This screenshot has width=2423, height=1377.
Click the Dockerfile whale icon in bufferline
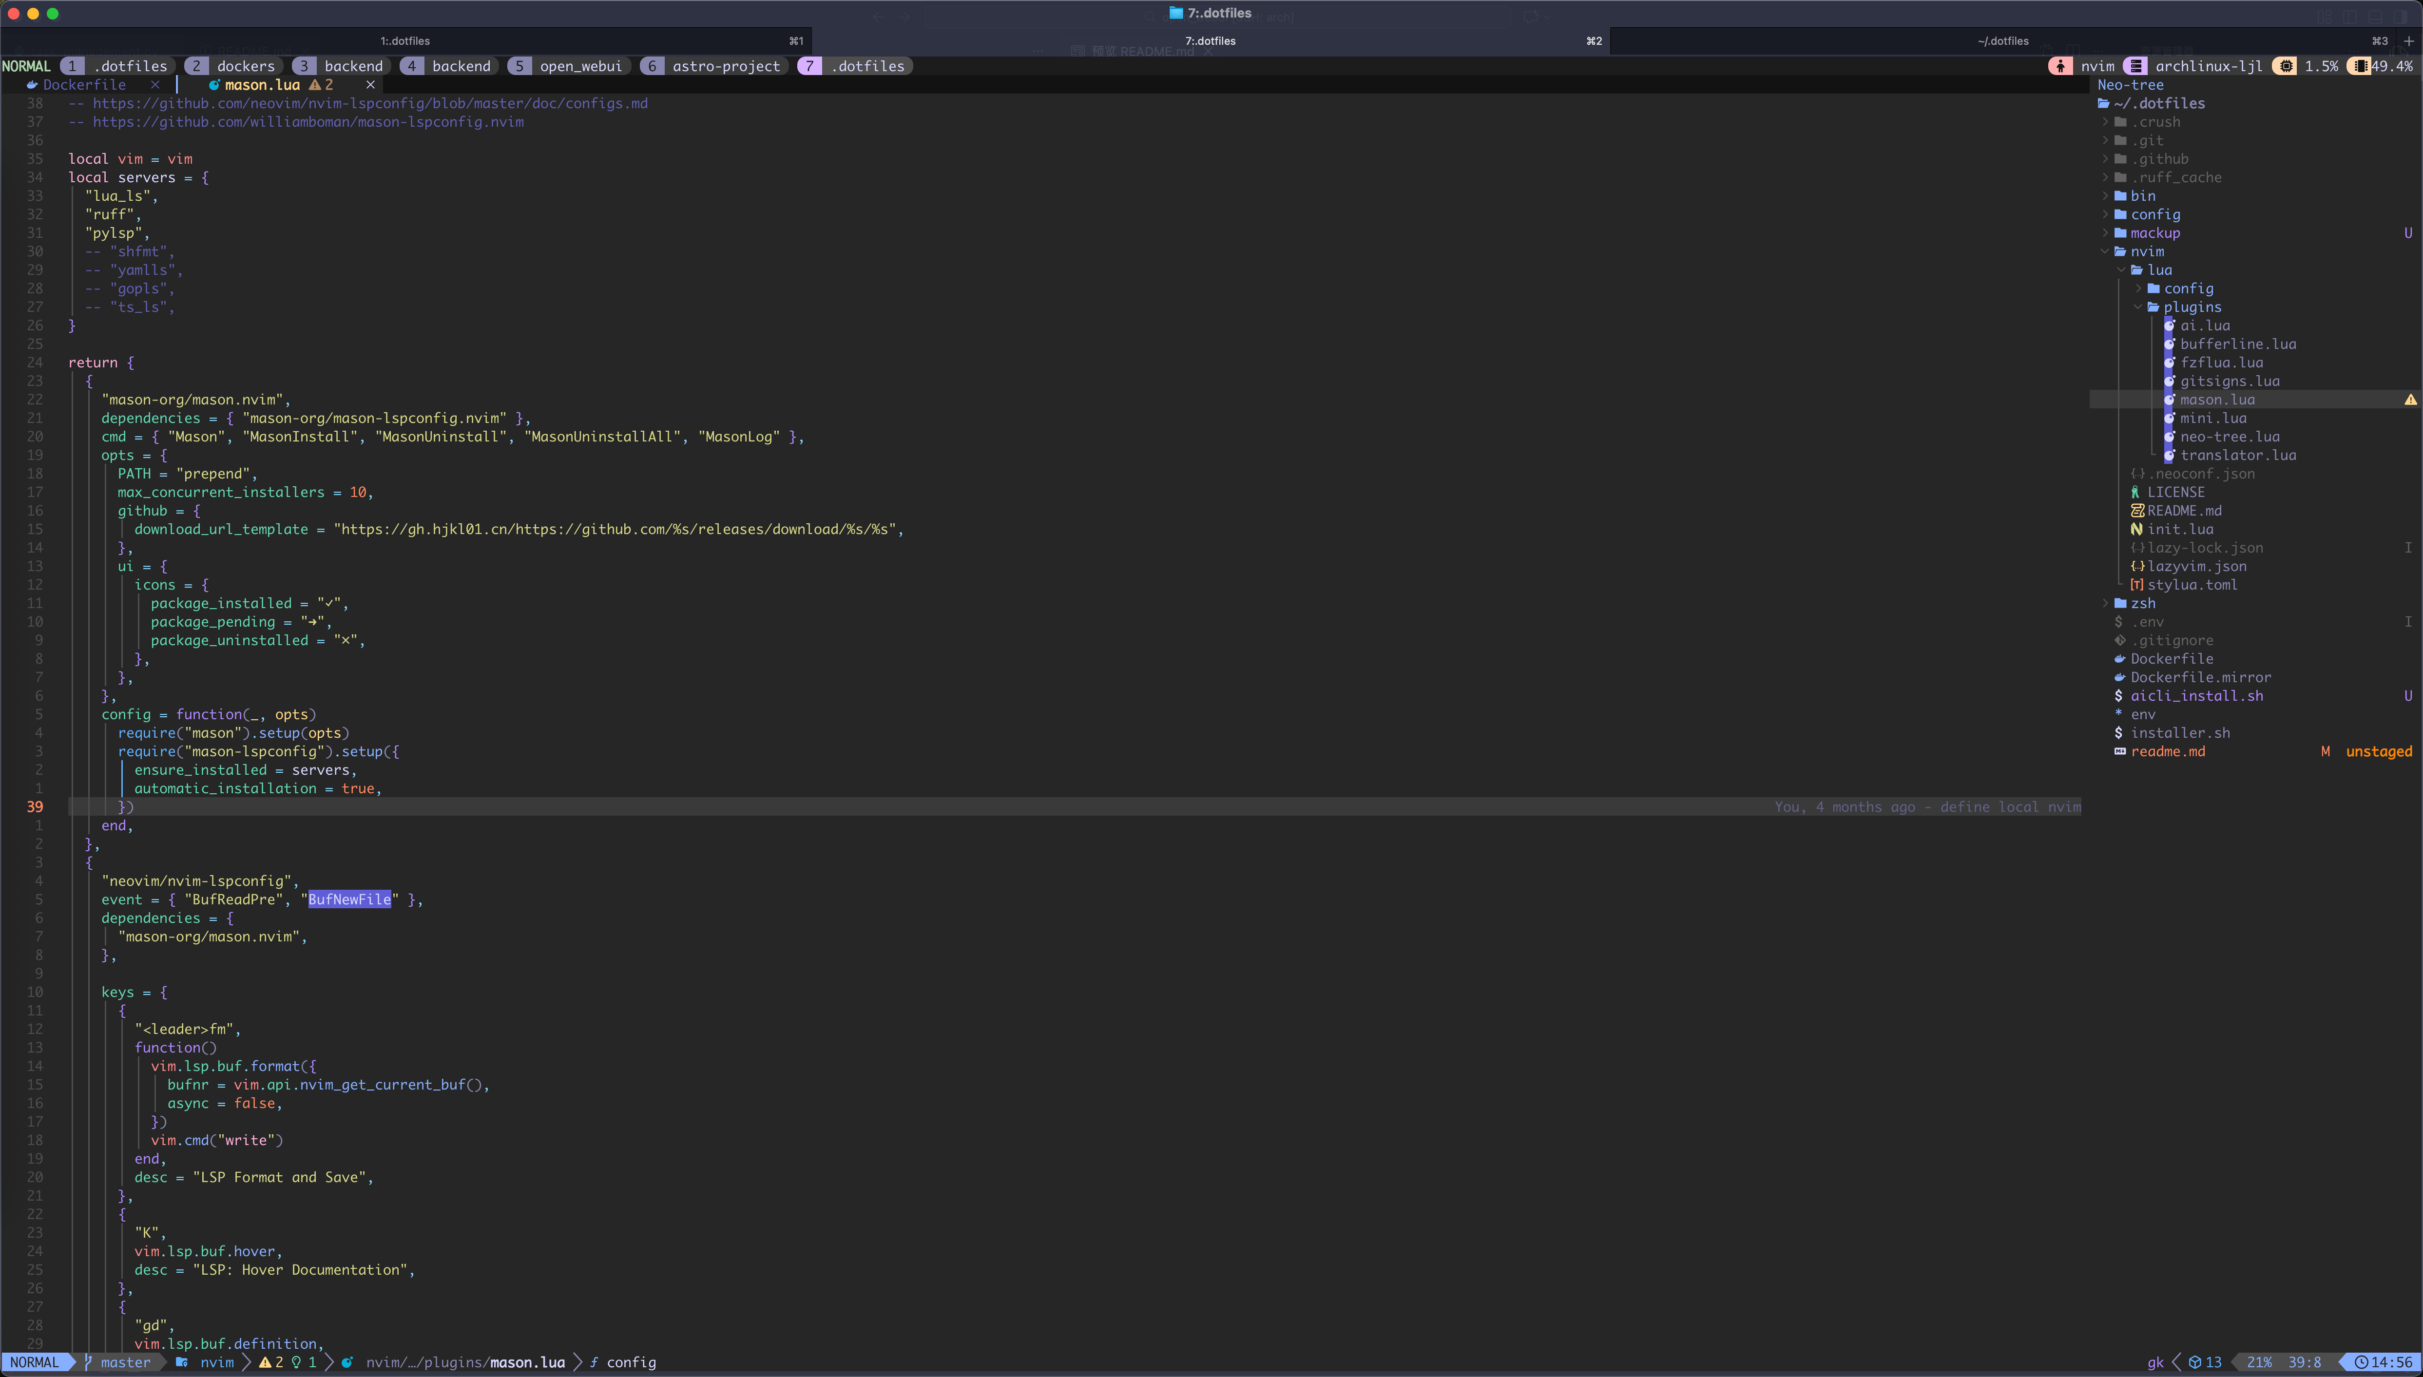(32, 85)
